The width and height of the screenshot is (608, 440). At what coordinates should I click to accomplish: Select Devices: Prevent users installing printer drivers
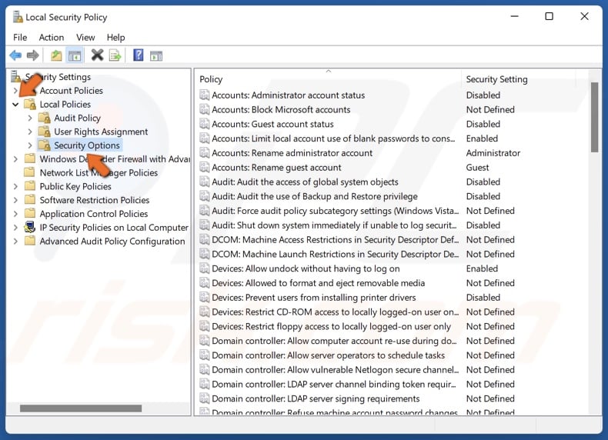[313, 298]
